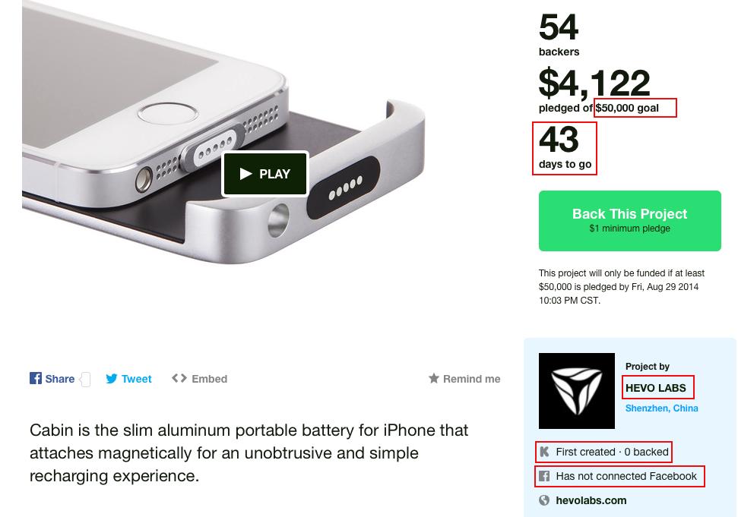Click the Tweet link text
The width and height of the screenshot is (738, 517).
point(136,379)
